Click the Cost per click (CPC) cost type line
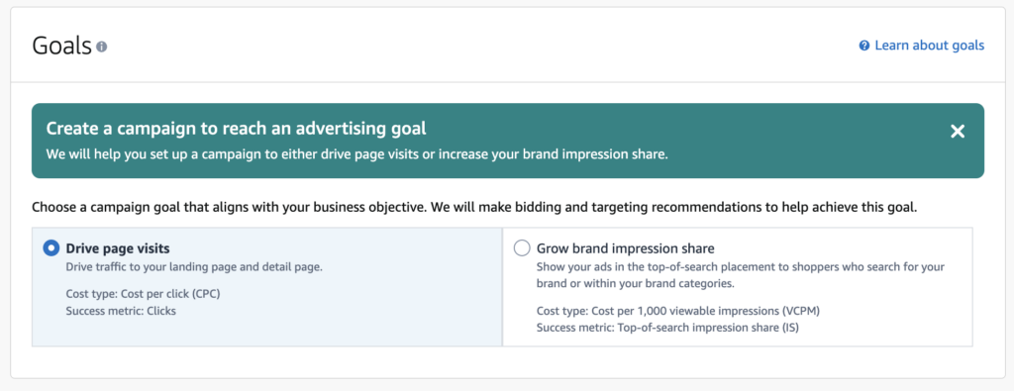The height and width of the screenshot is (391, 1014). pos(143,294)
